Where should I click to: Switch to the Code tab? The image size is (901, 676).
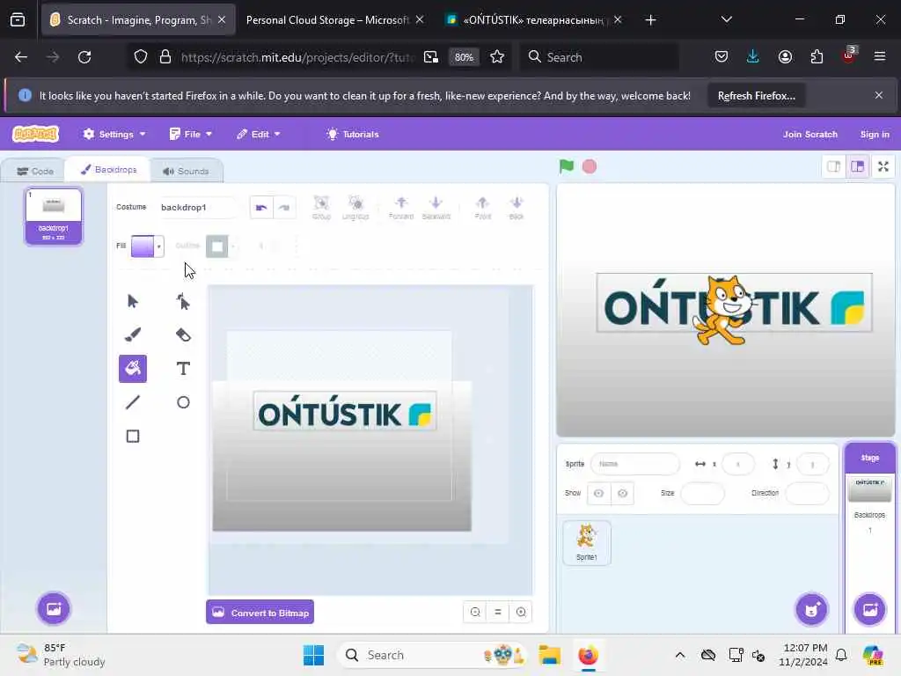coord(35,172)
